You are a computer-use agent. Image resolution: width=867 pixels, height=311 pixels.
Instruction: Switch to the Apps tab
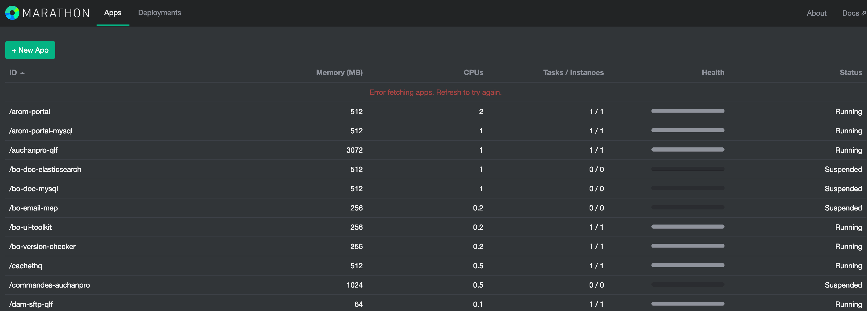pos(112,13)
